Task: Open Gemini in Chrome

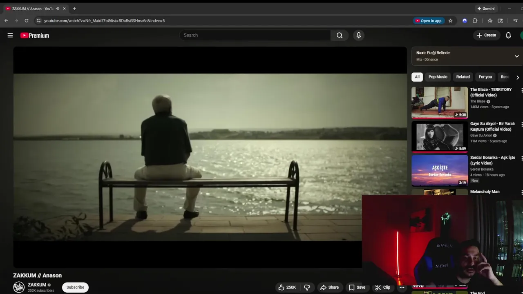Action: (485, 9)
